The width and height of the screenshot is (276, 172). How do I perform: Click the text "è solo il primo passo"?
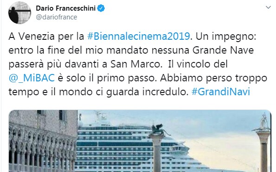click(x=107, y=78)
